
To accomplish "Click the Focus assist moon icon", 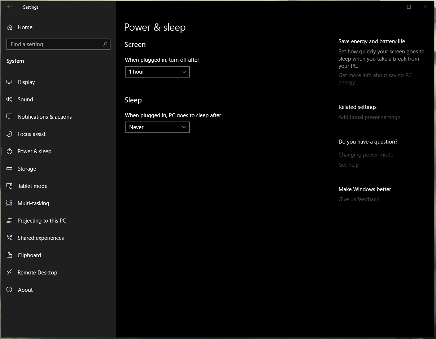I will (x=9, y=134).
